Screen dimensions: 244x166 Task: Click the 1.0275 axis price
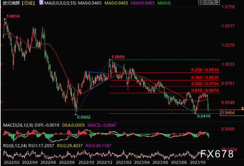228,45
